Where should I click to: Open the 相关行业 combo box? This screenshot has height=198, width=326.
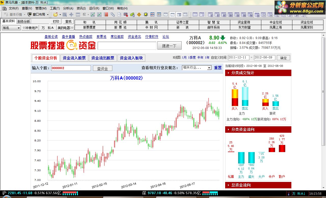(197, 68)
